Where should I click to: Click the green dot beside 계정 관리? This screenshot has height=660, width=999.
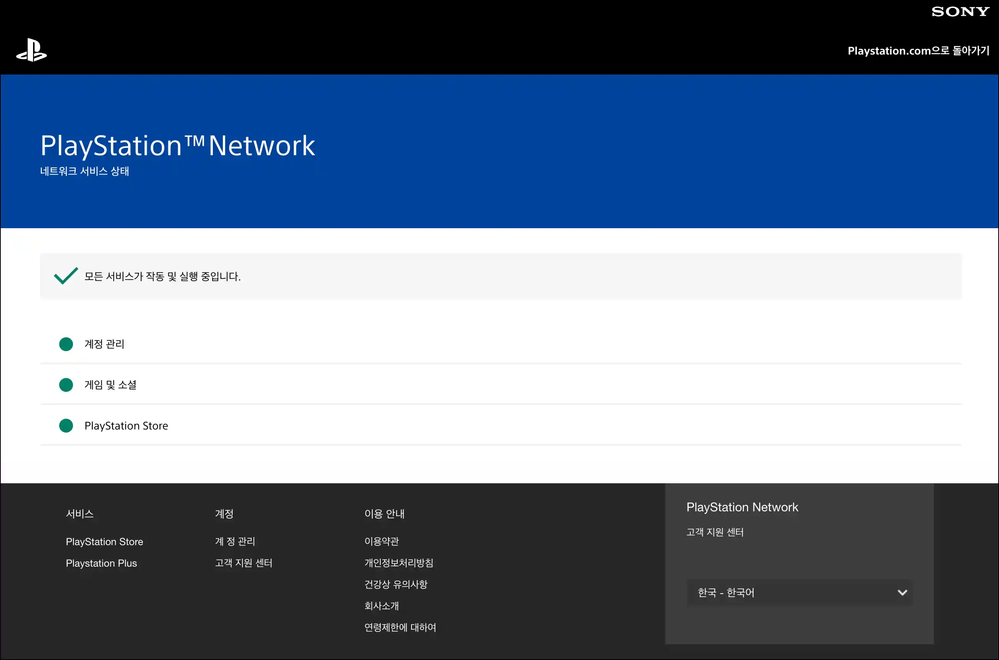pos(66,344)
